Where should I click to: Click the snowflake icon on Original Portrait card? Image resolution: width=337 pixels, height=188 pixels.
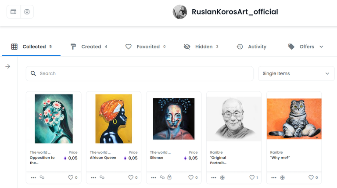(x=222, y=177)
